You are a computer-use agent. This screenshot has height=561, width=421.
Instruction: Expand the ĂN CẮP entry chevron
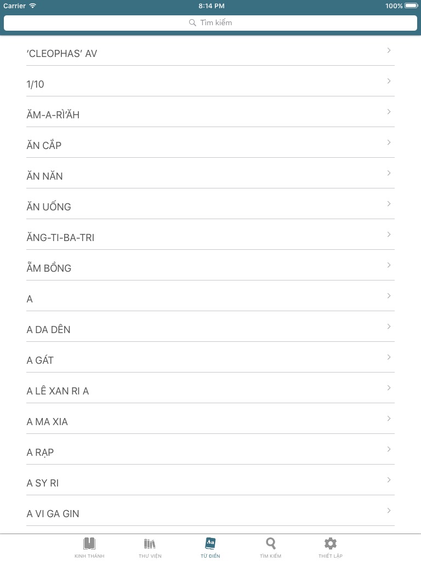(x=389, y=142)
